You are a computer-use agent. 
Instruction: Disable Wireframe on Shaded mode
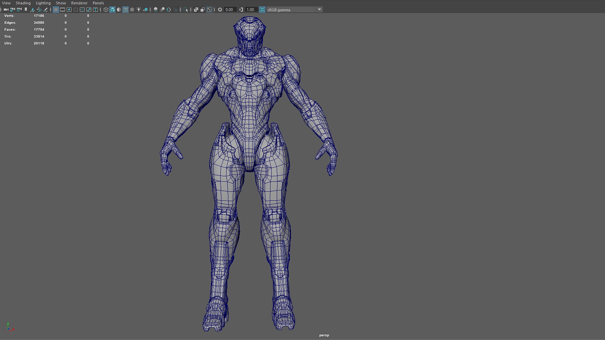125,9
